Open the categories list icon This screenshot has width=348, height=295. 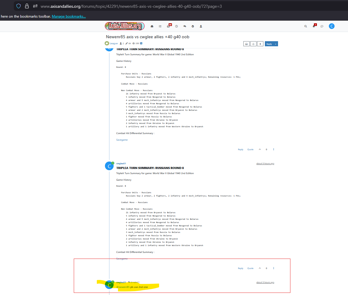(160, 26)
